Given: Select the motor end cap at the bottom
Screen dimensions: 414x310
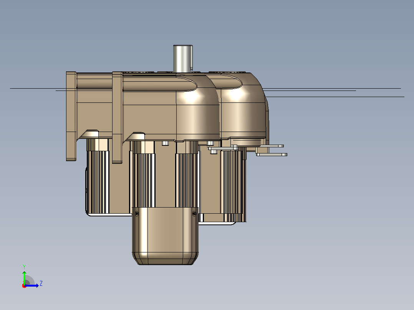Looking at the screenshot, I should pyautogui.click(x=165, y=236).
